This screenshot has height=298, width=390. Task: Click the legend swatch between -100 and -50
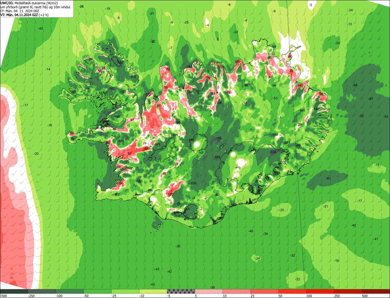70,291
